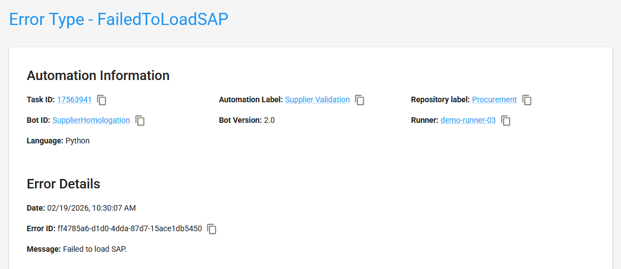This screenshot has width=621, height=269.
Task: Copy the Task ID value
Action: tap(102, 100)
